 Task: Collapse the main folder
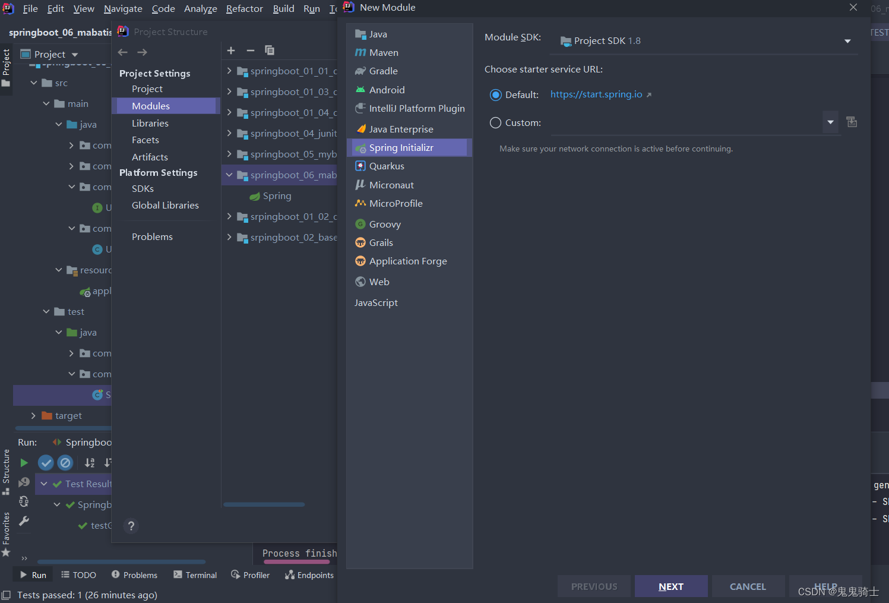[46, 103]
